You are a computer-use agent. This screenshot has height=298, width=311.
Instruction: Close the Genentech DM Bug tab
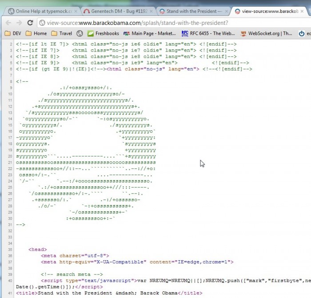(151, 12)
